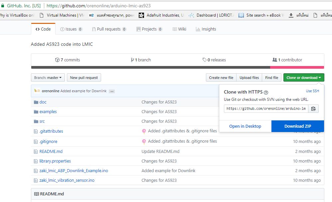This screenshot has height=202, width=332.
Task: Switch to Use SSH link
Action: coord(312,91)
